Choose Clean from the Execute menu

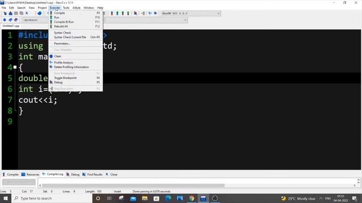click(75, 56)
